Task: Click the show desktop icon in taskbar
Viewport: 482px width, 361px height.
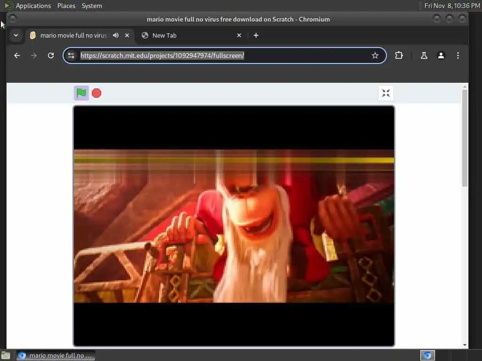Action: [x=6, y=356]
